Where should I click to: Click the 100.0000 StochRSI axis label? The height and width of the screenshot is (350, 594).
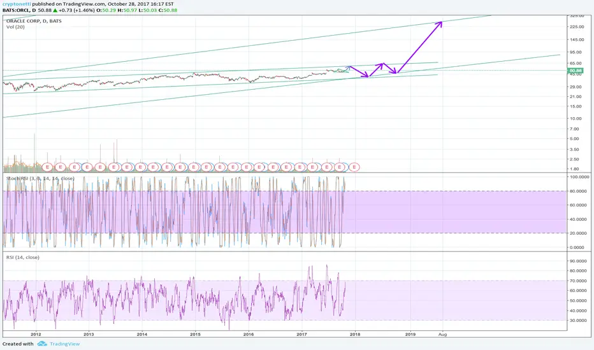pyautogui.click(x=578, y=177)
